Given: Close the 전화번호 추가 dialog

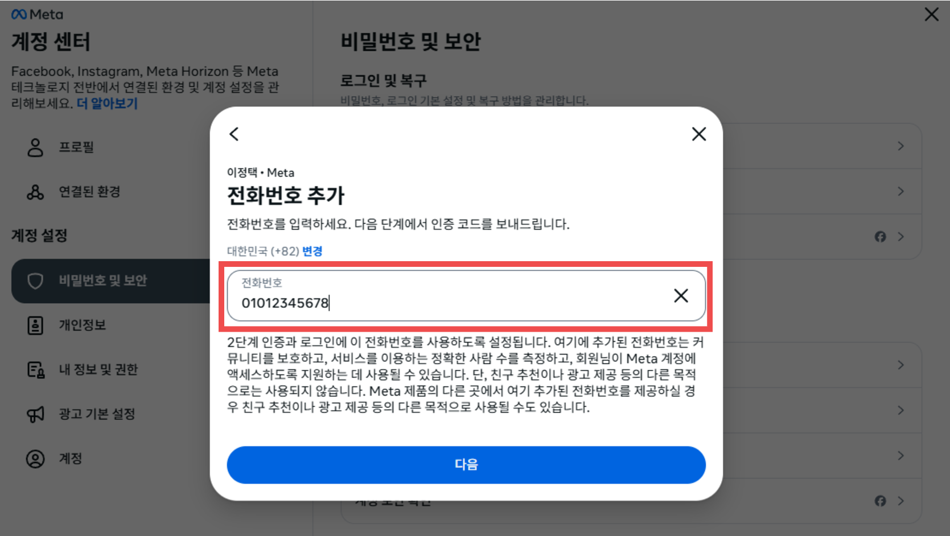Looking at the screenshot, I should coord(698,134).
